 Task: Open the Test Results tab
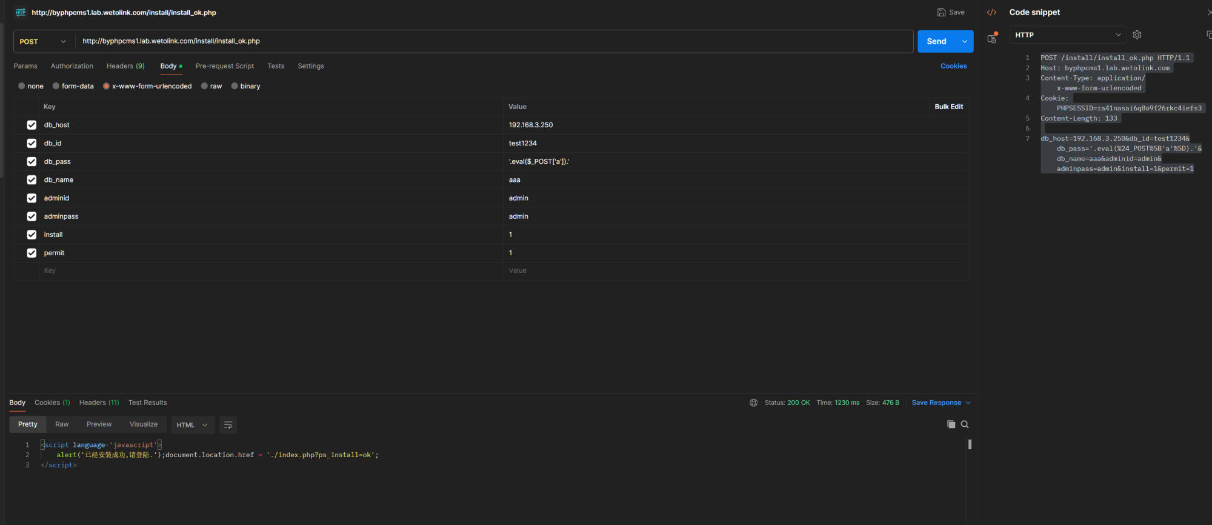[147, 403]
